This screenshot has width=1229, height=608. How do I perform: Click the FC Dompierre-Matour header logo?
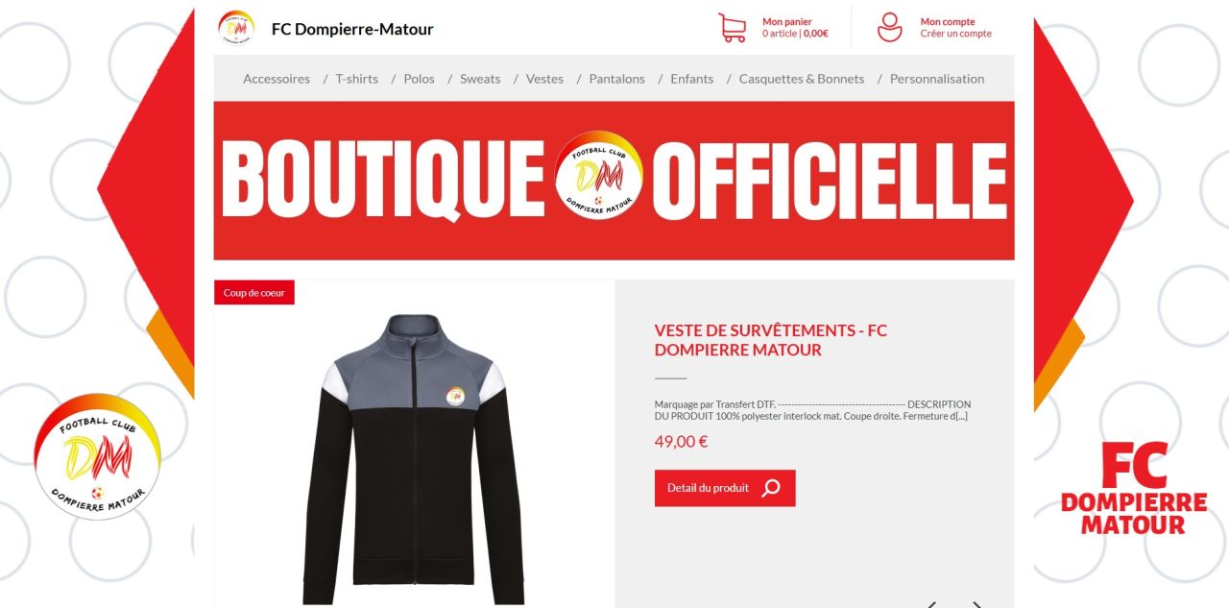pyautogui.click(x=236, y=28)
